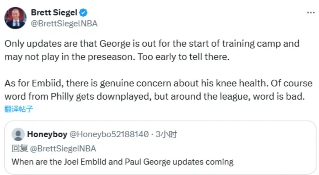Viewport: 319px width, 175px height.
Task: Click the @BrettSiegelNBA mention after 回复
Action: [x=63, y=148]
